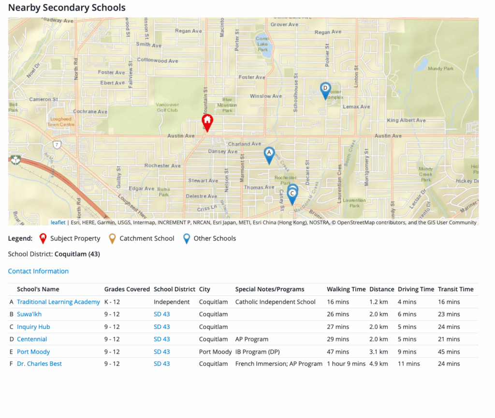The image size is (495, 418).
Task: Click the orange Catchment School legend pin
Action: tap(112, 239)
